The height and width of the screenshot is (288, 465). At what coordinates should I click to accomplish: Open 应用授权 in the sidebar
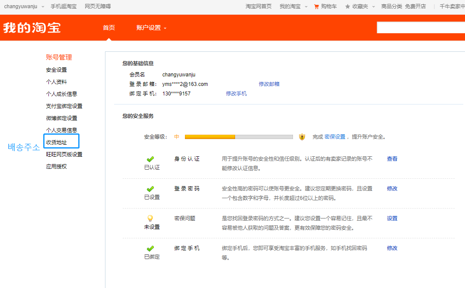56,167
